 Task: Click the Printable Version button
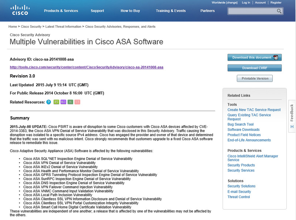click(255, 79)
